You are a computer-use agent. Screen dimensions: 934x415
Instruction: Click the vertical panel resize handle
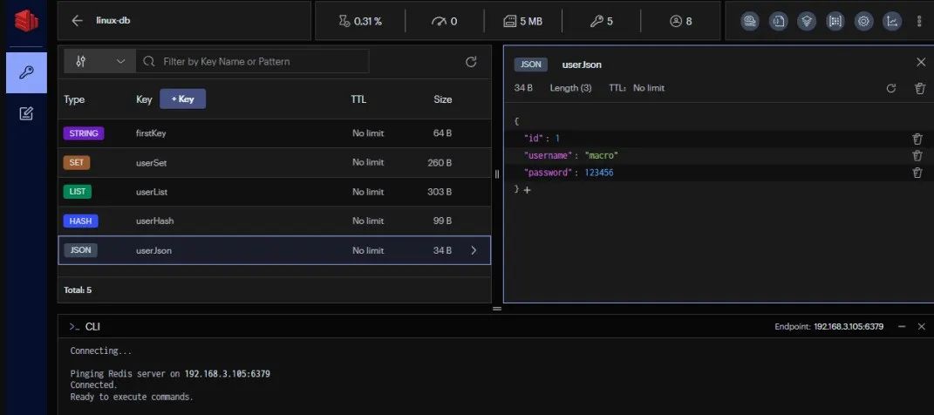[x=497, y=173]
